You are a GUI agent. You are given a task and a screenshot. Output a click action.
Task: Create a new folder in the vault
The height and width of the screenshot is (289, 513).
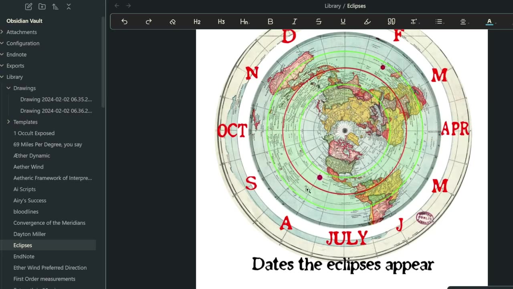42,6
